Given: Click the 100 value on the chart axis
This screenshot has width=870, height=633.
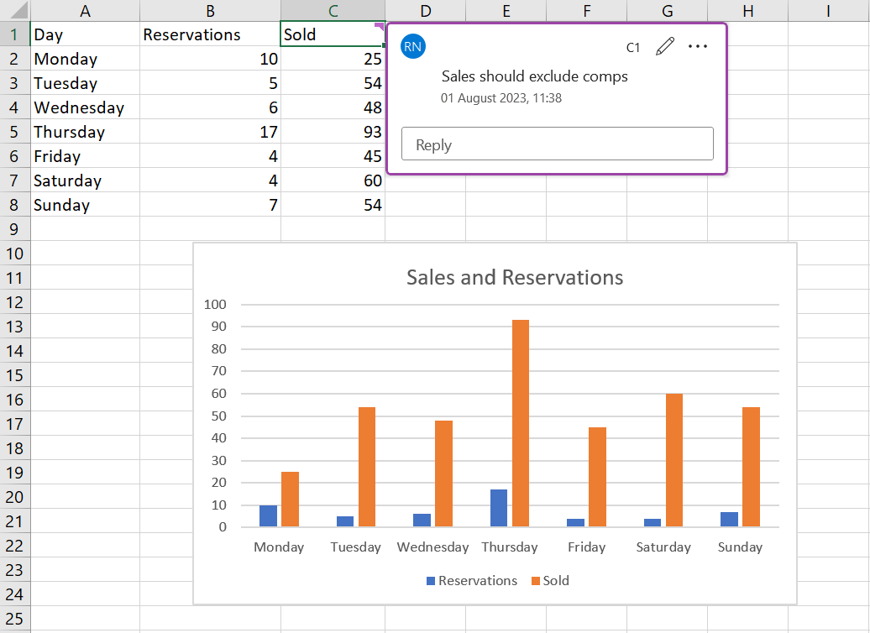Looking at the screenshot, I should pos(215,305).
